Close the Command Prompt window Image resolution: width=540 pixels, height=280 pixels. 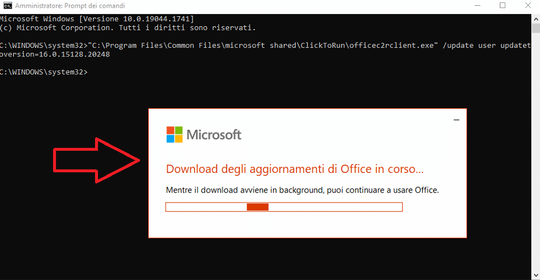tap(528, 5)
